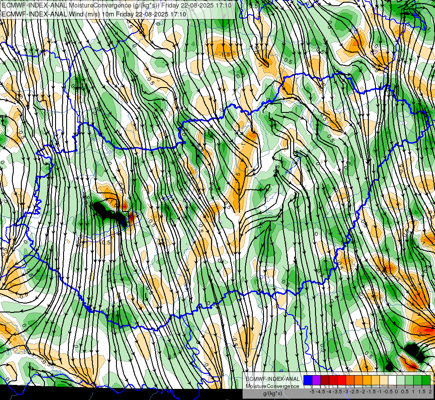Screen dimensions: 435x400
Task: Click the -1.5 value on the legend scale
Action: point(371,392)
